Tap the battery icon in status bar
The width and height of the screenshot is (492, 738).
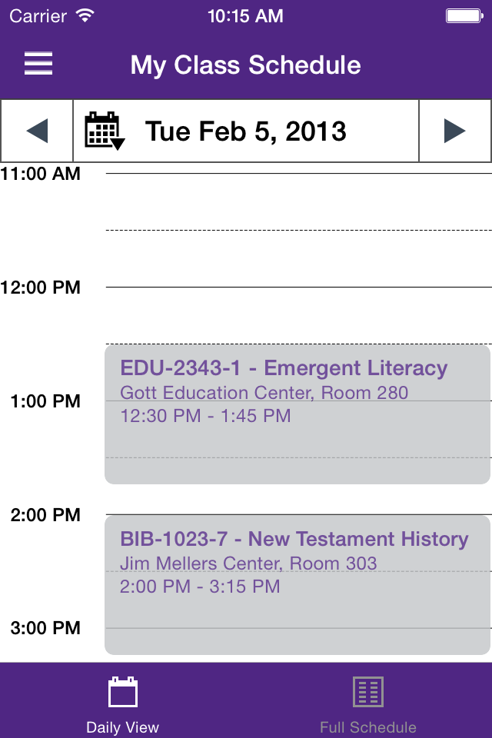click(463, 15)
